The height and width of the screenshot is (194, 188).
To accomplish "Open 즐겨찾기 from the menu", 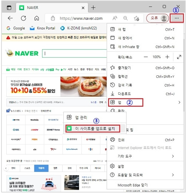I will tap(145, 68).
